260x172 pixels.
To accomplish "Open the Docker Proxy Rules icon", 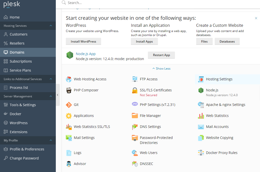I will tap(201, 153).
